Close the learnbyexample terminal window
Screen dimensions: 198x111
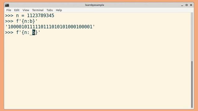pyautogui.click(x=191, y=5)
